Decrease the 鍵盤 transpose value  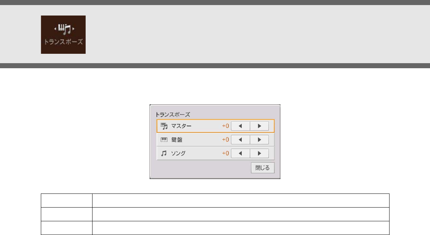(241, 140)
